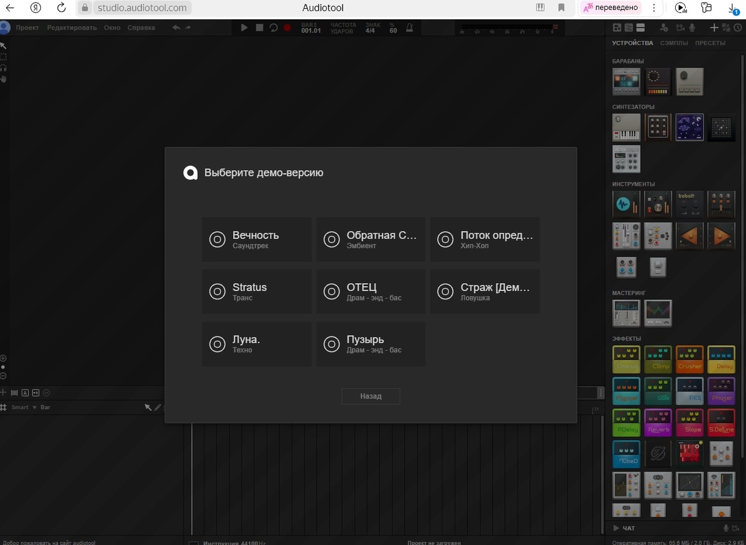Add the Comp effect pedal
This screenshot has height=545, width=746.
tap(658, 359)
